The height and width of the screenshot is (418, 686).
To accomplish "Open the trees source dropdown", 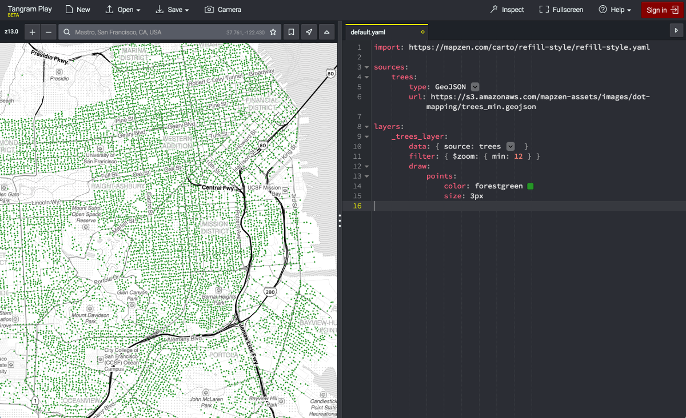I will coord(510,147).
